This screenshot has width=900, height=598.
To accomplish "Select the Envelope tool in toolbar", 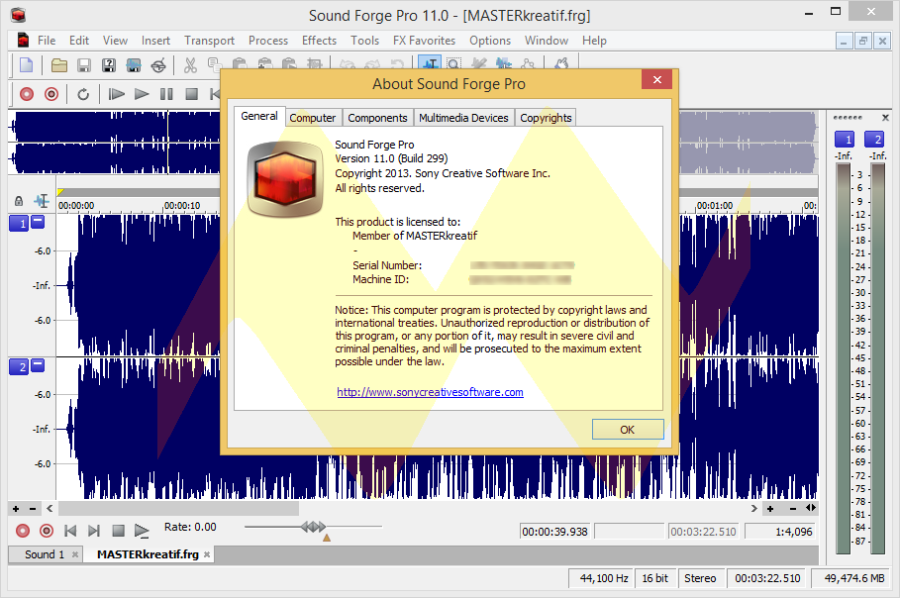I will click(x=528, y=63).
